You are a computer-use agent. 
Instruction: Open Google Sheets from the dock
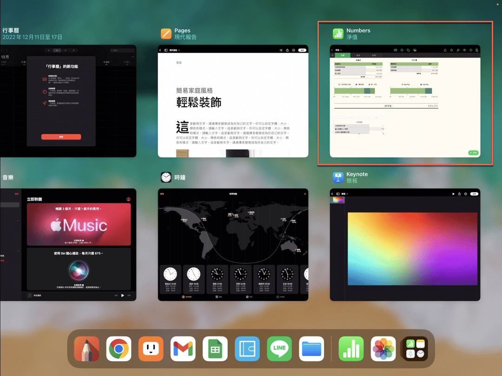(215, 349)
